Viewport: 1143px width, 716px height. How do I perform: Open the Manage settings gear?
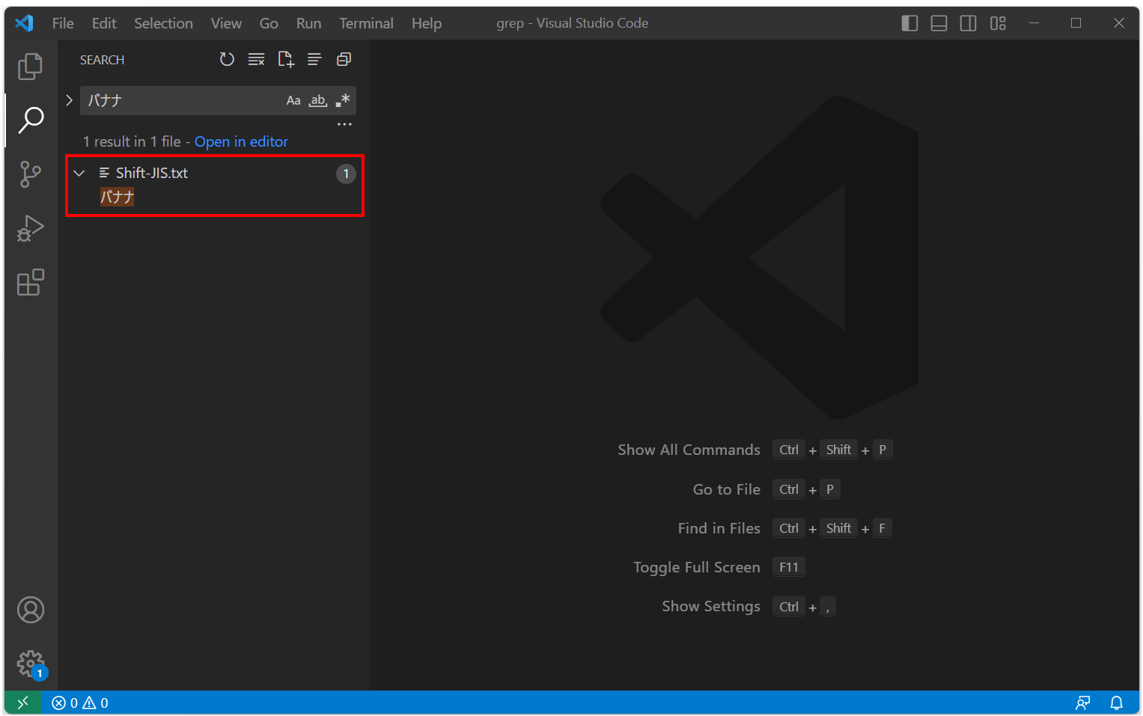[x=30, y=664]
